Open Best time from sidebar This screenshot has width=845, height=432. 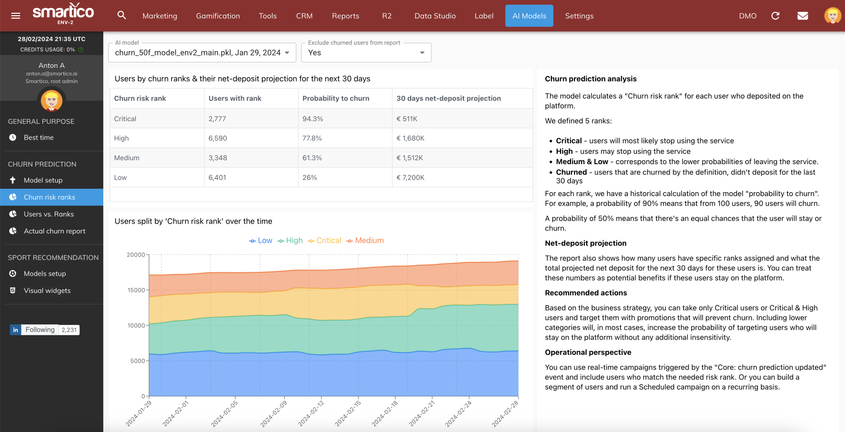coord(39,138)
